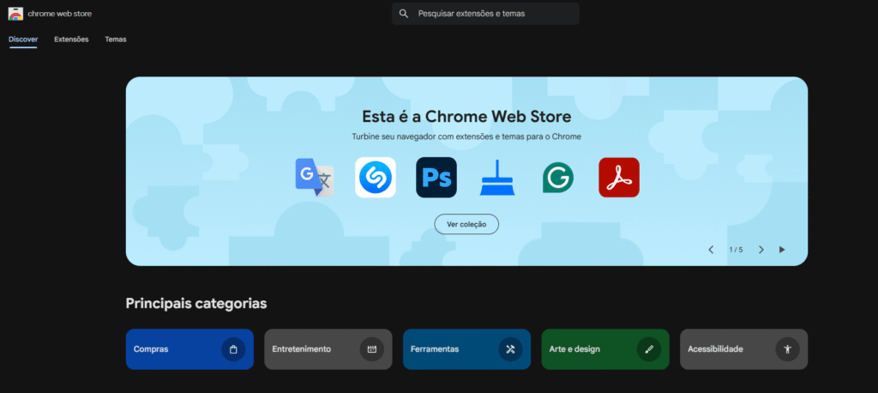This screenshot has width=878, height=393.
Task: Switch to the Temas tab
Action: point(116,39)
